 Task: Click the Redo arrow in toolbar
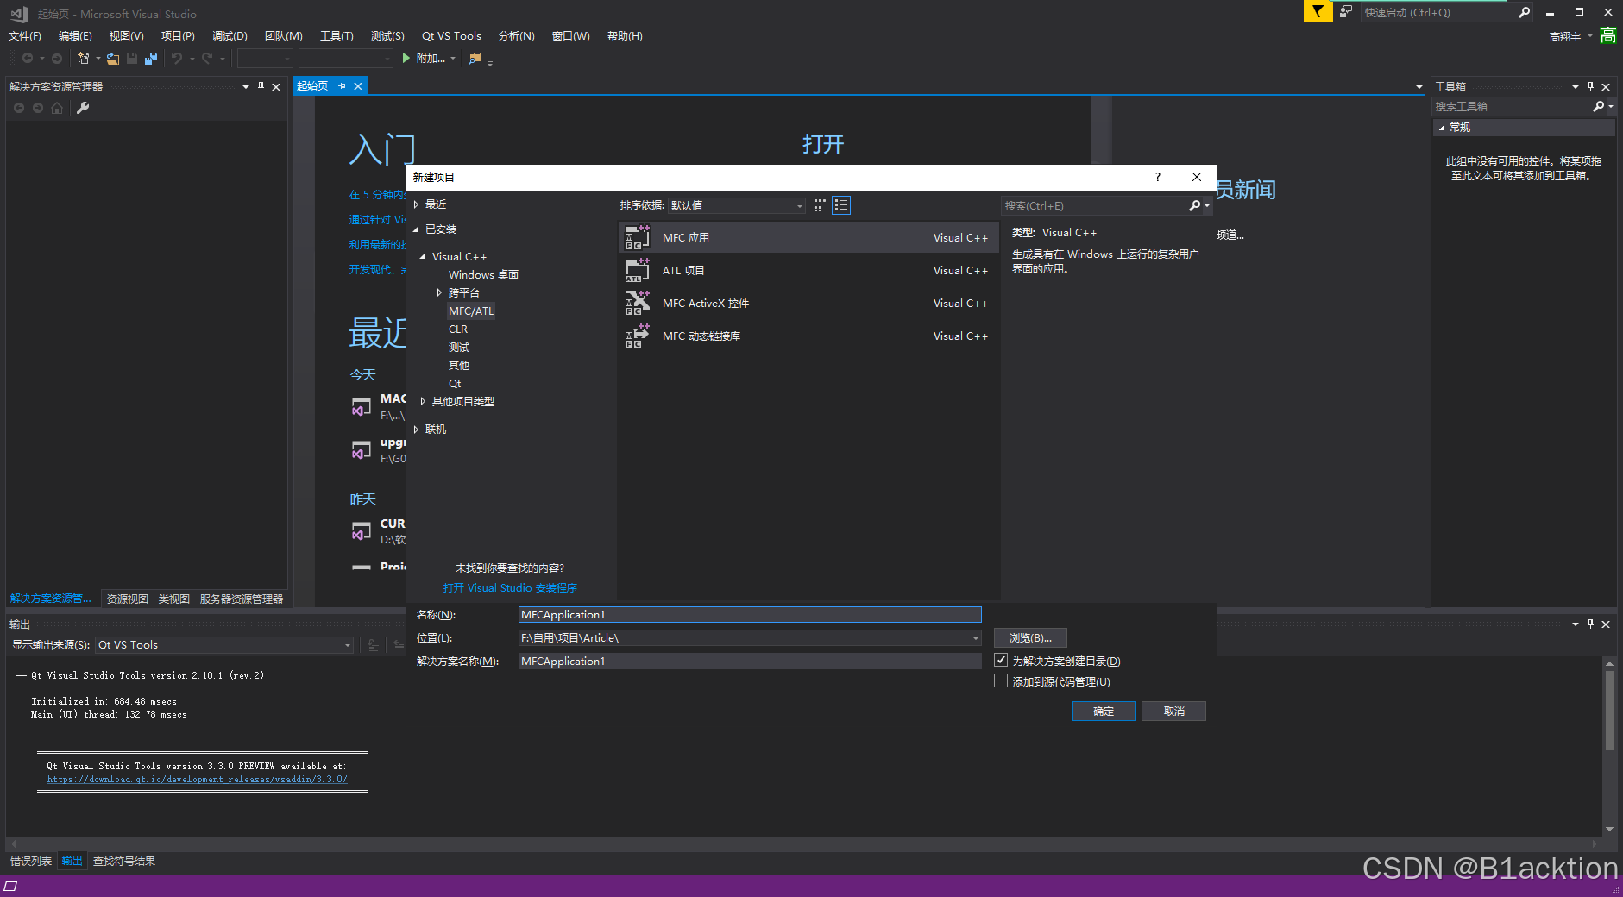click(x=207, y=58)
